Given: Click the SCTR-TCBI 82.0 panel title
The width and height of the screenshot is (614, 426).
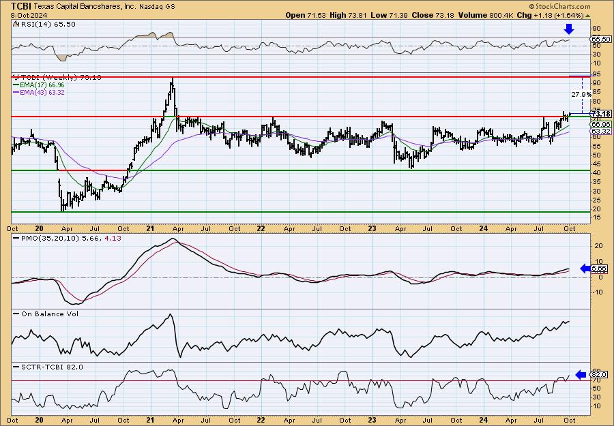Looking at the screenshot, I should (52, 367).
